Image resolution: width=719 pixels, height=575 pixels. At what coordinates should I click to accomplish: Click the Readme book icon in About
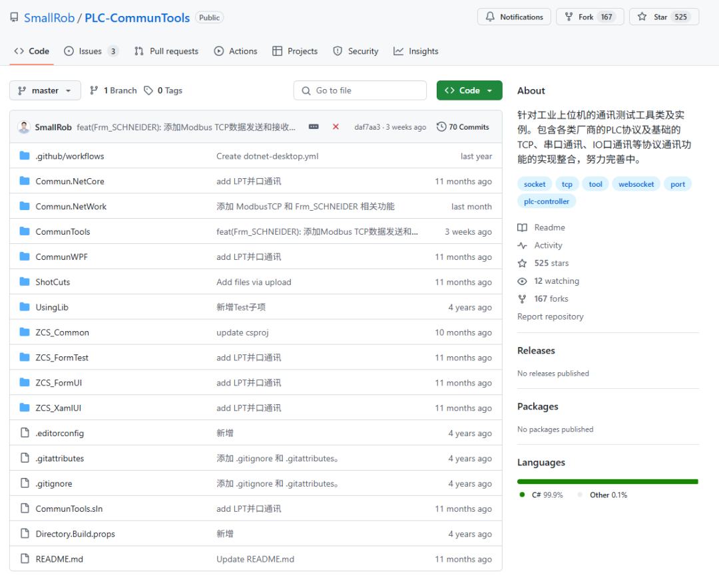(523, 227)
